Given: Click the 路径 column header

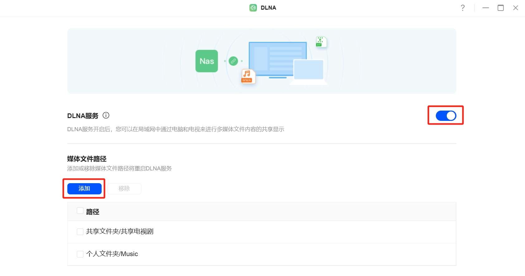Looking at the screenshot, I should 93,212.
